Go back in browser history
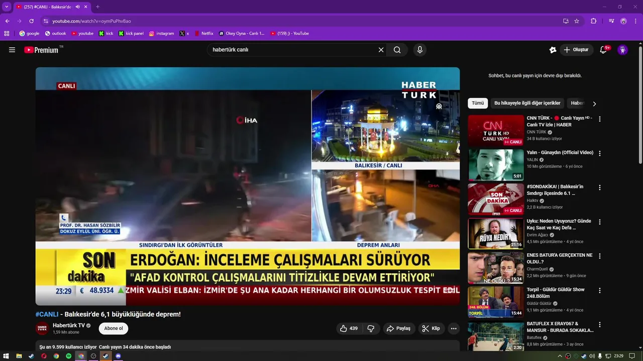 7,21
